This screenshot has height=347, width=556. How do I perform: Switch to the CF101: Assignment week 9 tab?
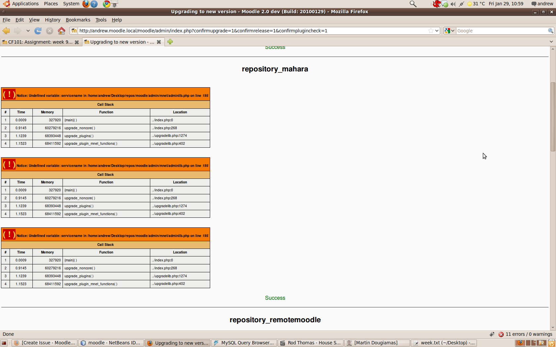(41, 42)
